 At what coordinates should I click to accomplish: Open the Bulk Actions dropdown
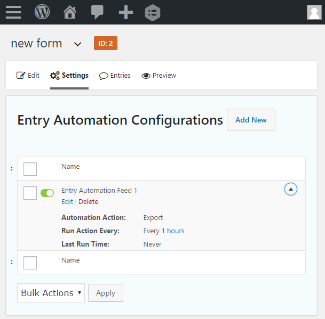51,293
